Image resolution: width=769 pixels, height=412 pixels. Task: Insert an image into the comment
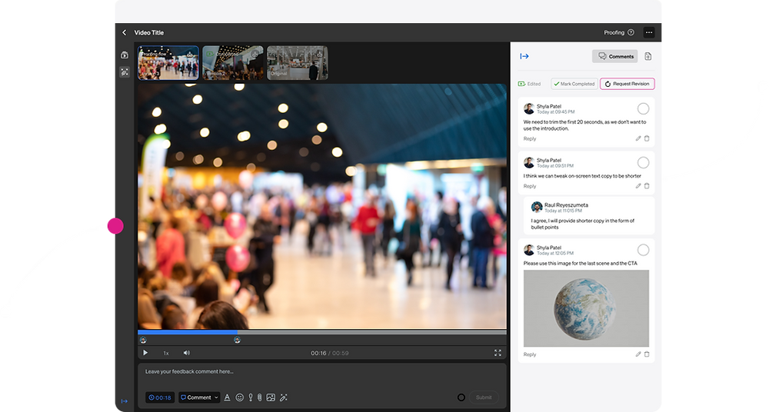(271, 397)
